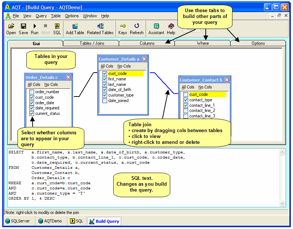The image size is (293, 229).
Task: Uncheck first_name in Customer_Details
Action: point(105,79)
